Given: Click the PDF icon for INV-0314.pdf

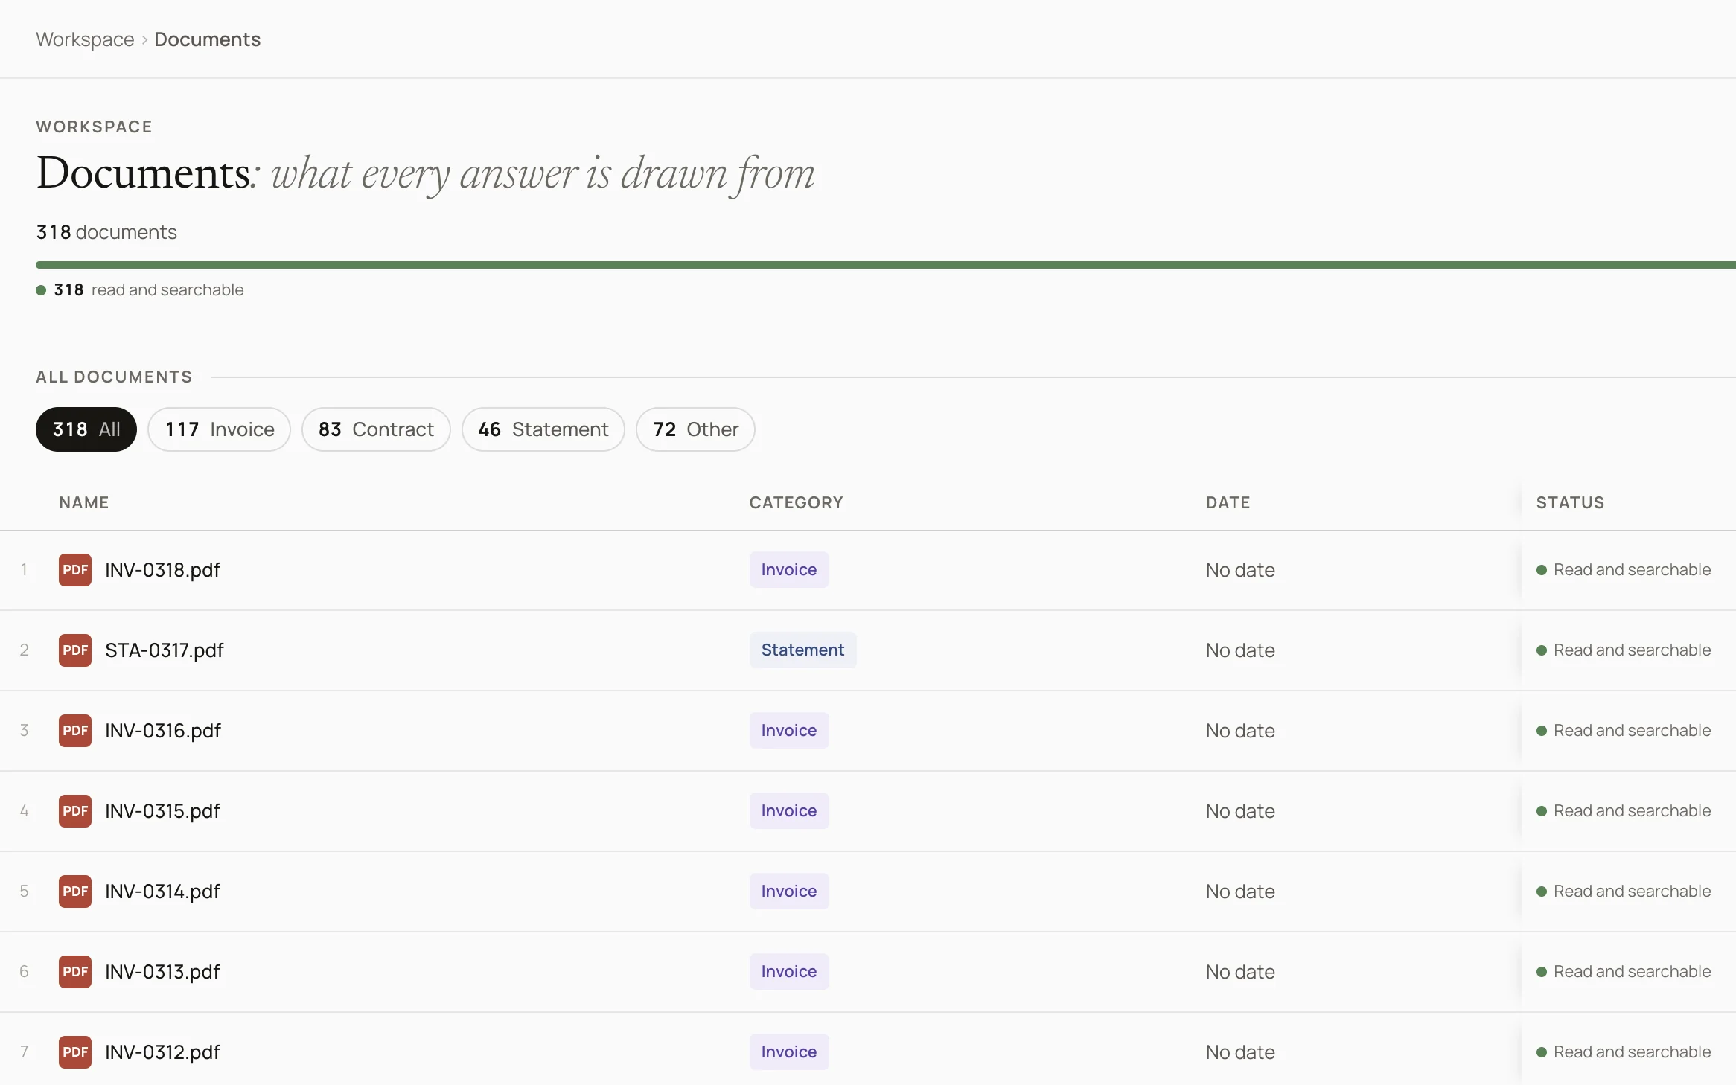Looking at the screenshot, I should (x=75, y=892).
